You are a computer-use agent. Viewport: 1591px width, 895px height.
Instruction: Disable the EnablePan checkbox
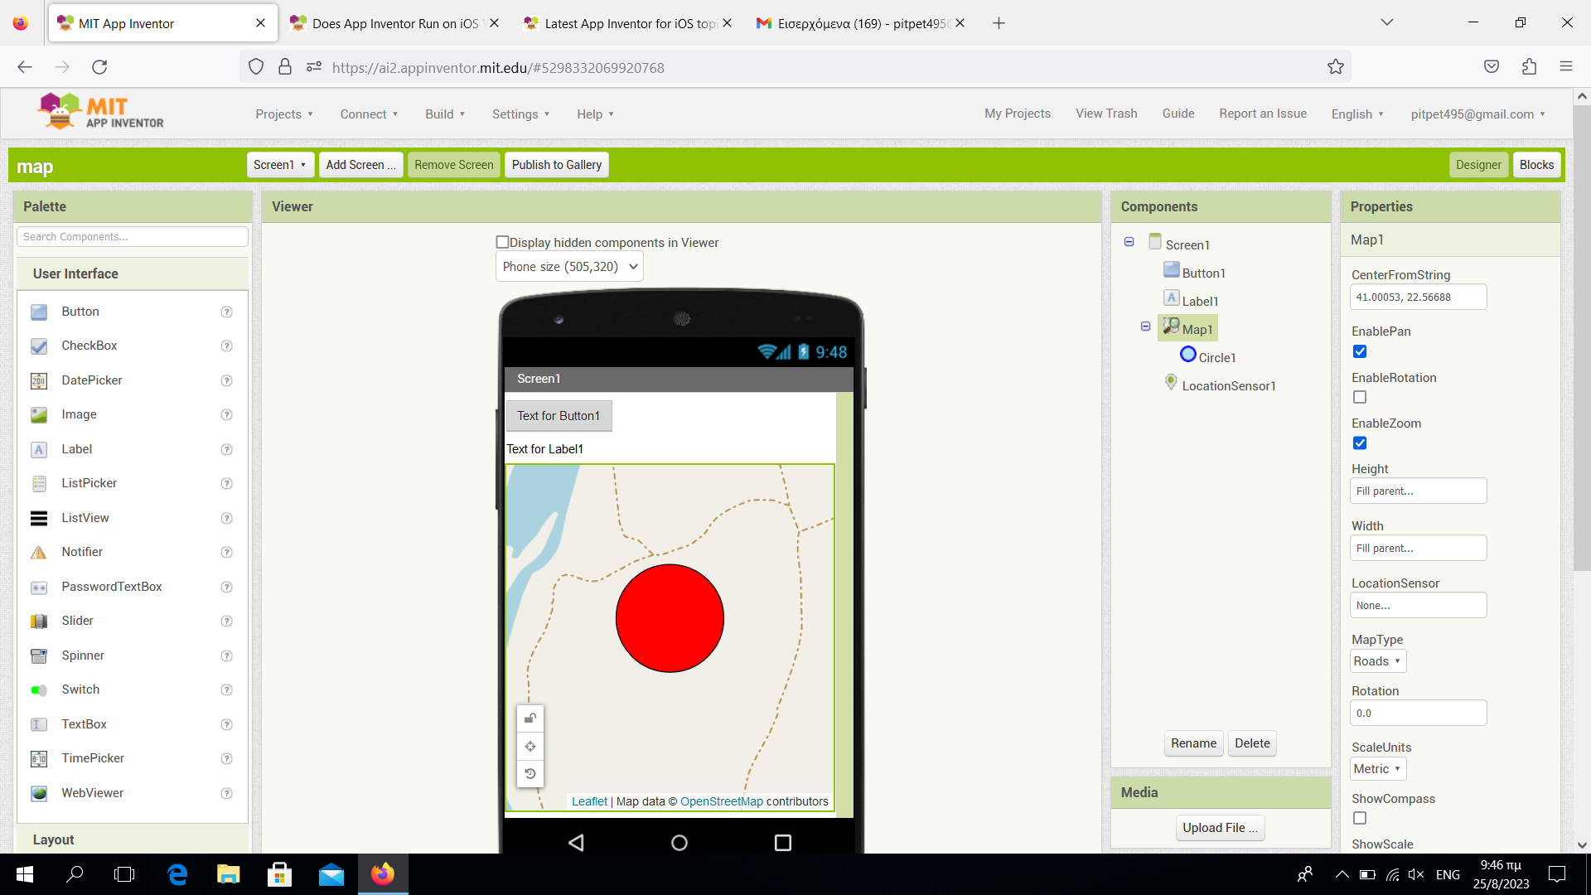coord(1360,351)
